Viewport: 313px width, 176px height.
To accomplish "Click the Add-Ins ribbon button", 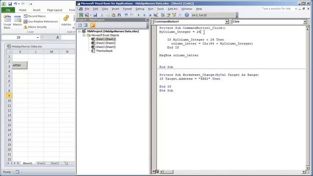I will pos(66,21).
